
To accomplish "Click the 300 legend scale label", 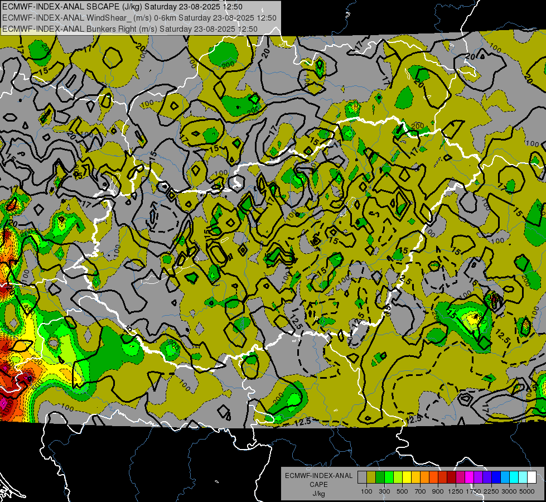I will (384, 491).
